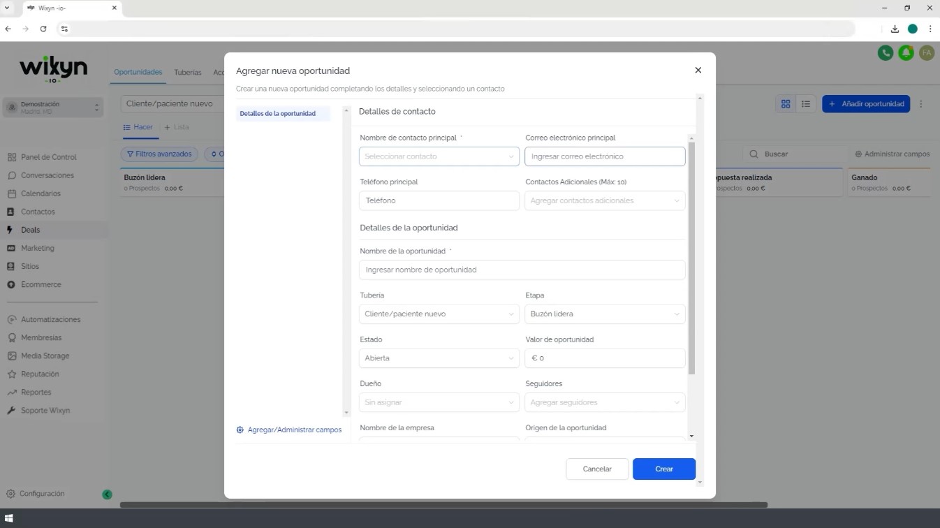940x528 pixels.
Task: Open the Dueño dropdown Sin asignar
Action: point(439,402)
